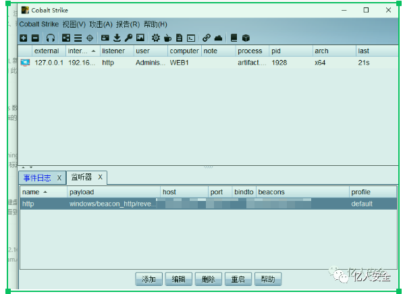Open the 报告(R) menu

[x=128, y=24]
